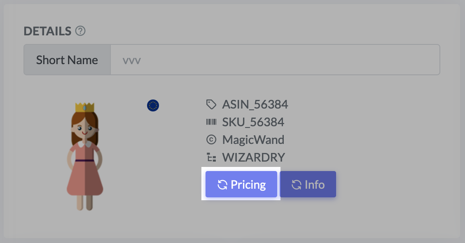Click the help icon next to DETAILS

81,31
